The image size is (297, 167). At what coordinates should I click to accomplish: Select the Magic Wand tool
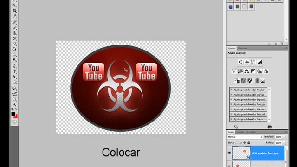point(14,5)
